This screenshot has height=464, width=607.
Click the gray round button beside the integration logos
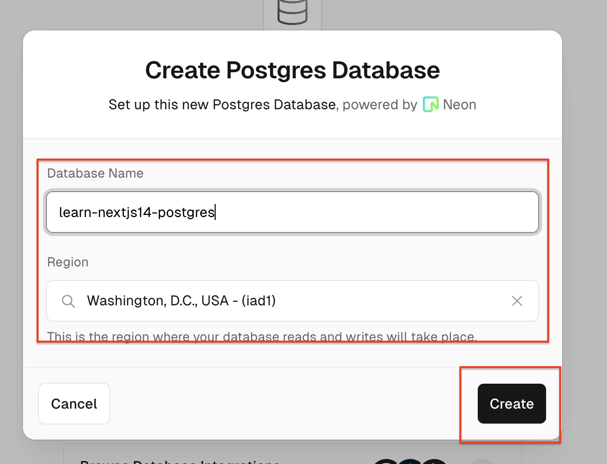[482, 461]
